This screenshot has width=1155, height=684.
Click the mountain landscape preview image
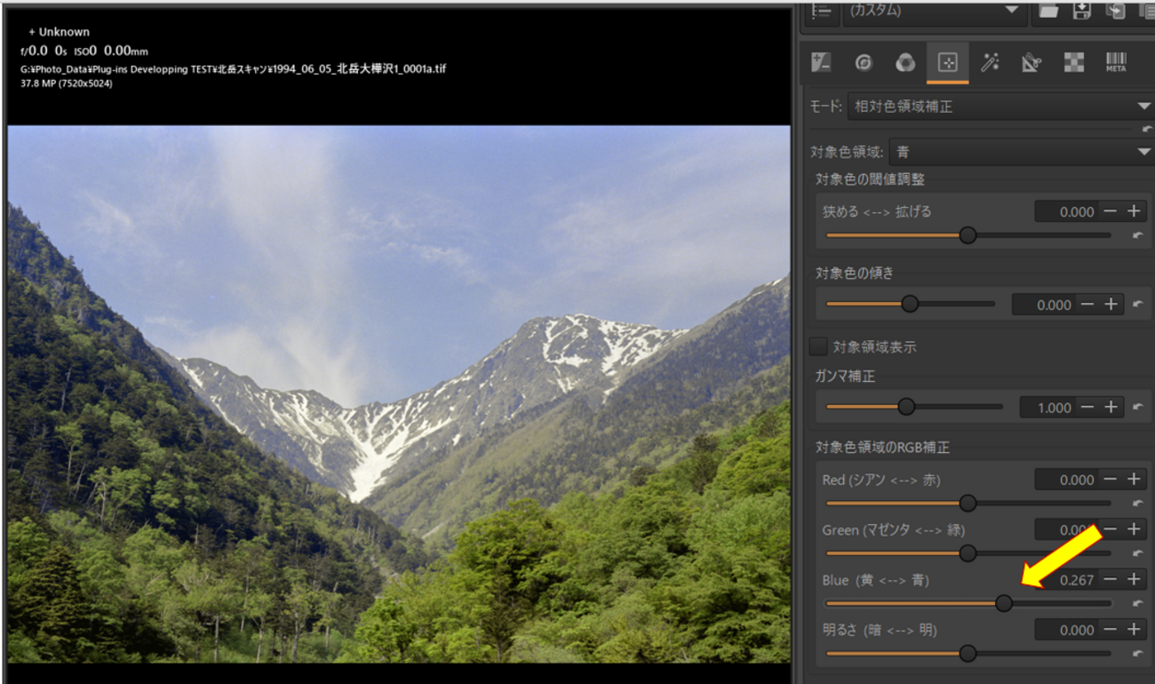coord(399,394)
